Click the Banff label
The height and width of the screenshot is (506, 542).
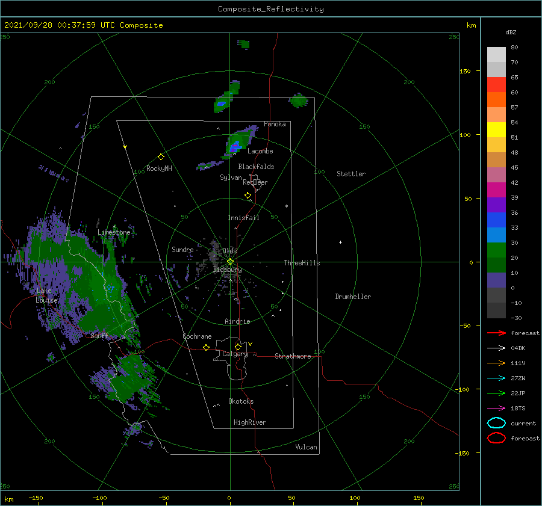click(99, 336)
